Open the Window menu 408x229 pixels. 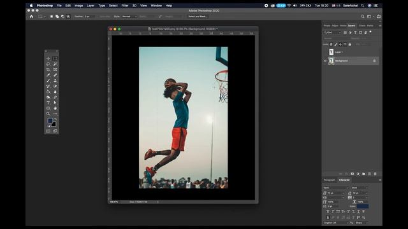pyautogui.click(x=156, y=6)
